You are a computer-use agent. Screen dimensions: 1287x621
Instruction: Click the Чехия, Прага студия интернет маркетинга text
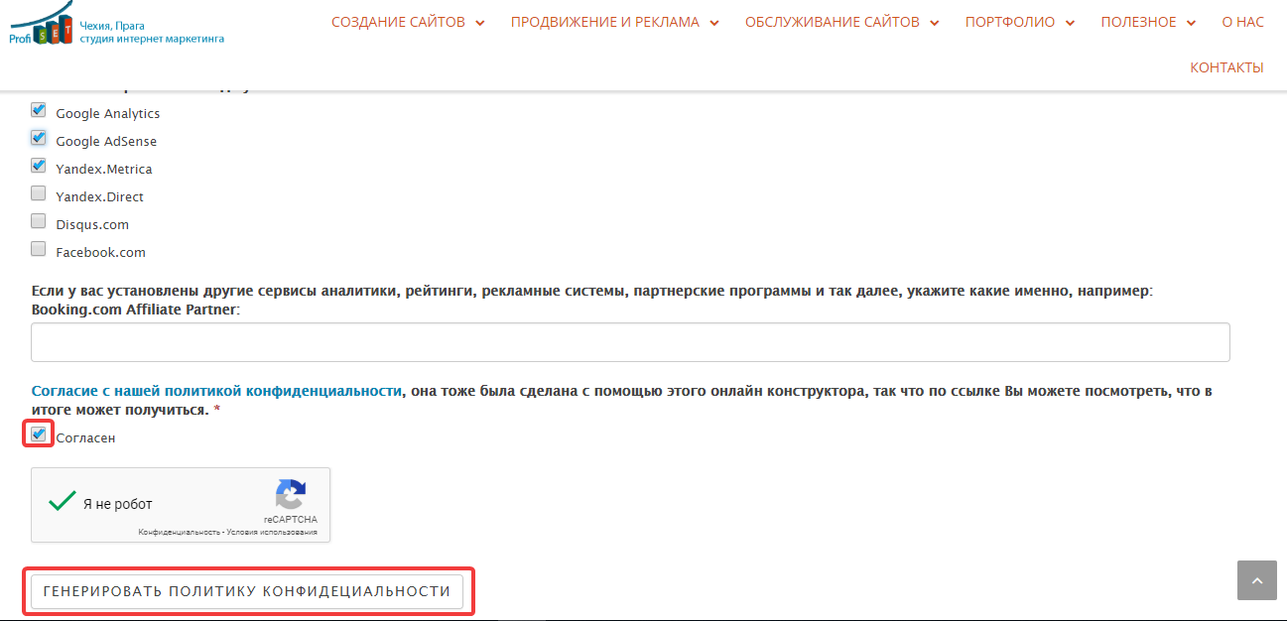(152, 32)
